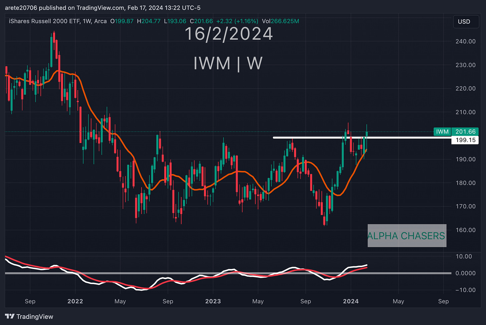The width and height of the screenshot is (486, 325).
Task: Click the volume value Vol 266.625M
Action: (280, 21)
